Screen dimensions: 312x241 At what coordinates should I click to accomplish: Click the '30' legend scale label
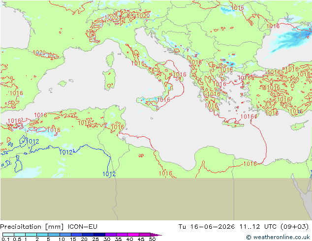click(107, 239)
